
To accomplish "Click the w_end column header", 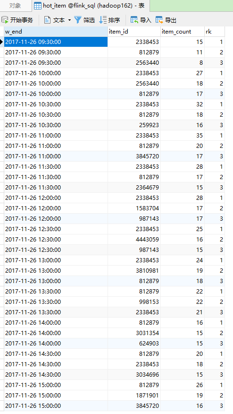I will [56, 32].
